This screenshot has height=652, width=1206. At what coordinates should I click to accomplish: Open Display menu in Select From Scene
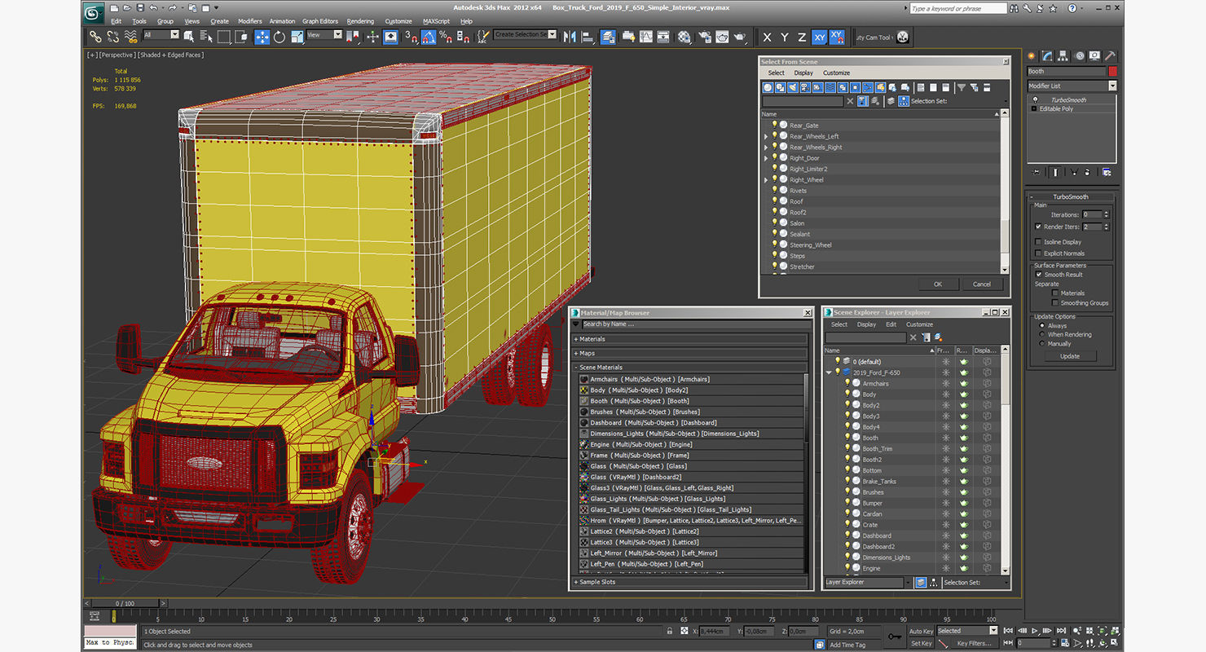click(803, 73)
